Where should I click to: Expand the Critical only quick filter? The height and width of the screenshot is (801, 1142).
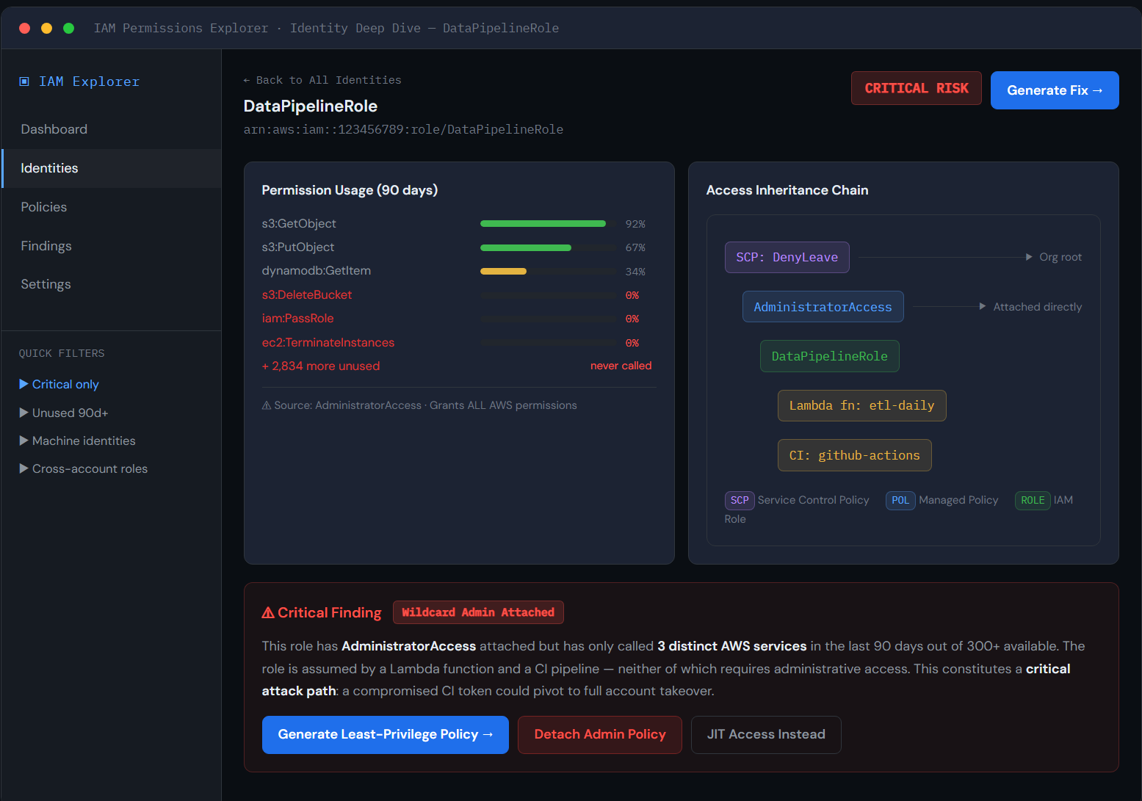coord(24,384)
